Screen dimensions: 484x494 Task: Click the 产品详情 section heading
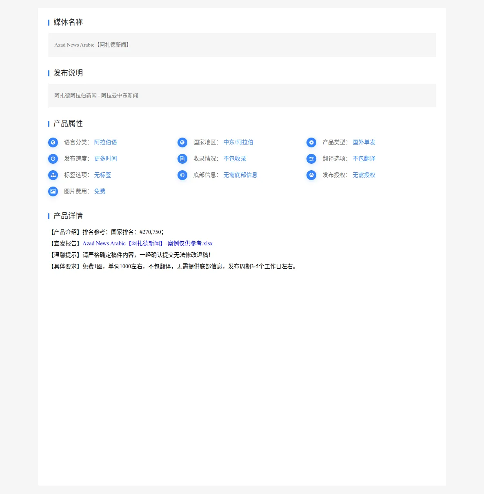pos(68,216)
